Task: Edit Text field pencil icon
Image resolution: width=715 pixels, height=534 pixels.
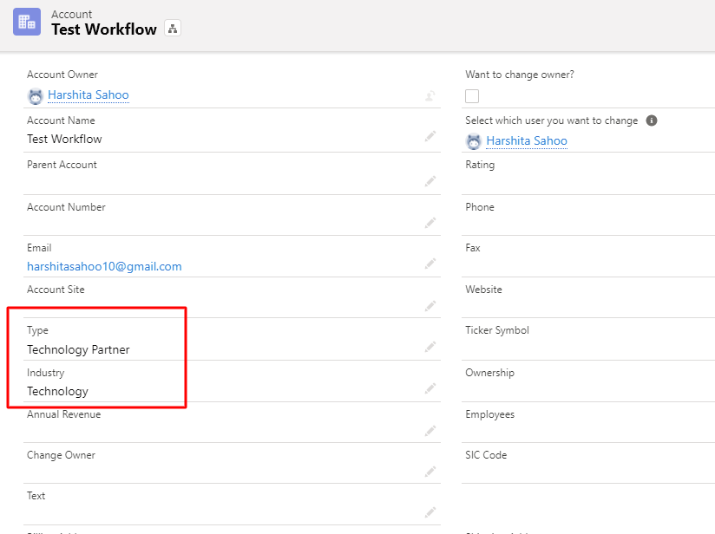Action: 430,512
